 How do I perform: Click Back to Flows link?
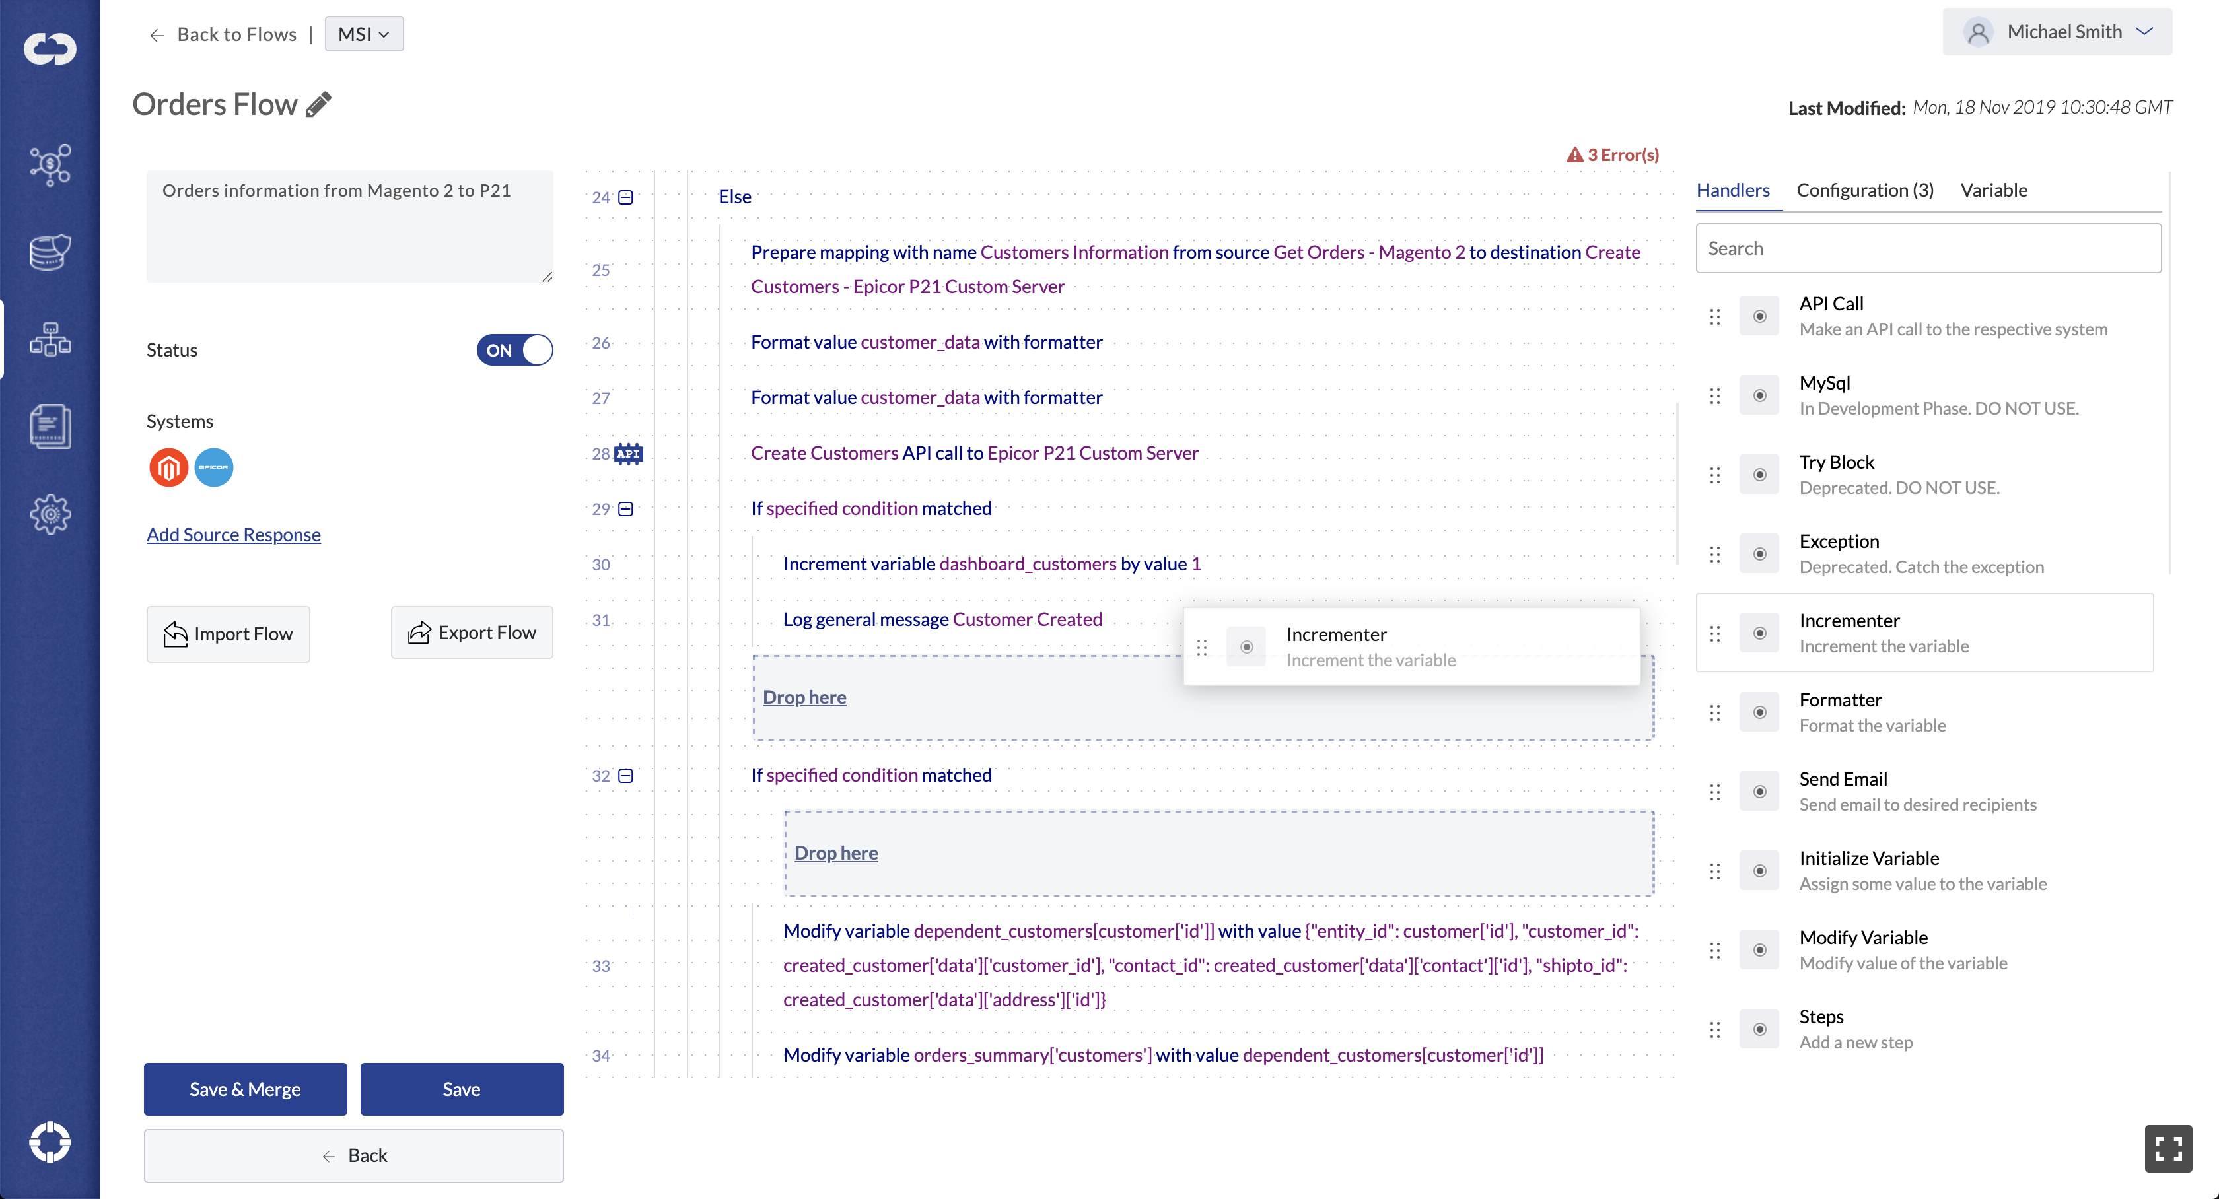point(223,34)
